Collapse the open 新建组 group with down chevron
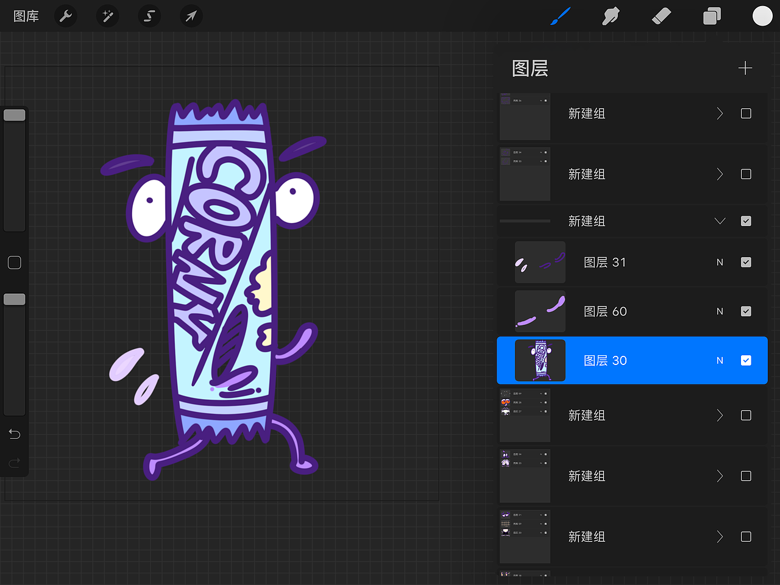Viewport: 780px width, 585px height. pyautogui.click(x=720, y=221)
